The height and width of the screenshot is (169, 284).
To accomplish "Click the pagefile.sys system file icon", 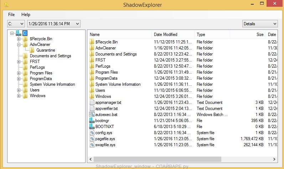I will [x=92, y=139].
